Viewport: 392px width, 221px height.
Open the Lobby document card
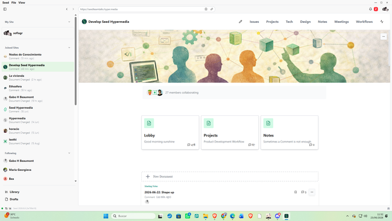coord(170,132)
